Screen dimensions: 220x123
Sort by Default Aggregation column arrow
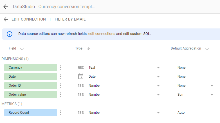tap(207, 48)
